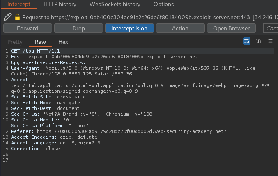Click the Accept-Encoding: gzip, deflate header
Image resolution: width=278 pixels, height=176 pixels.
pos(54,137)
